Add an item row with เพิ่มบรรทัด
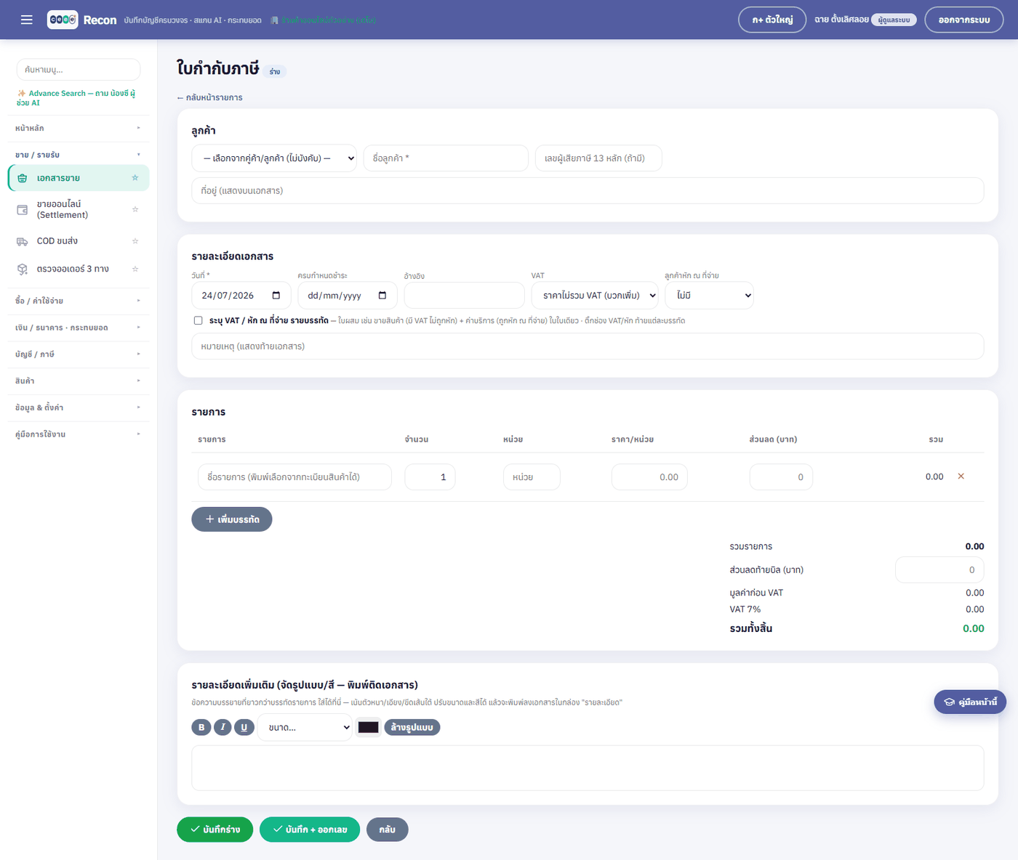This screenshot has height=860, width=1018. [232, 519]
